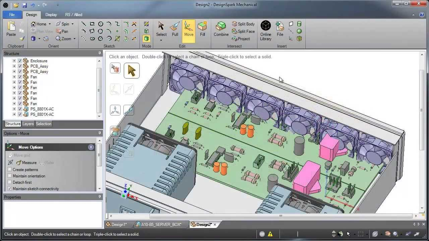Switch to the Display ribbon tab
Screen dimensions: 429x241
click(51, 15)
